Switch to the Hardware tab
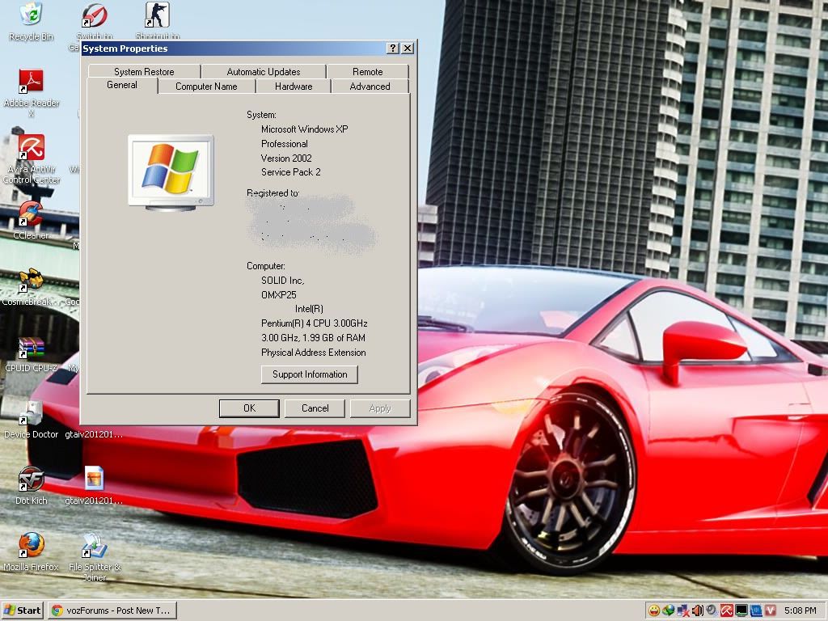 tap(293, 87)
